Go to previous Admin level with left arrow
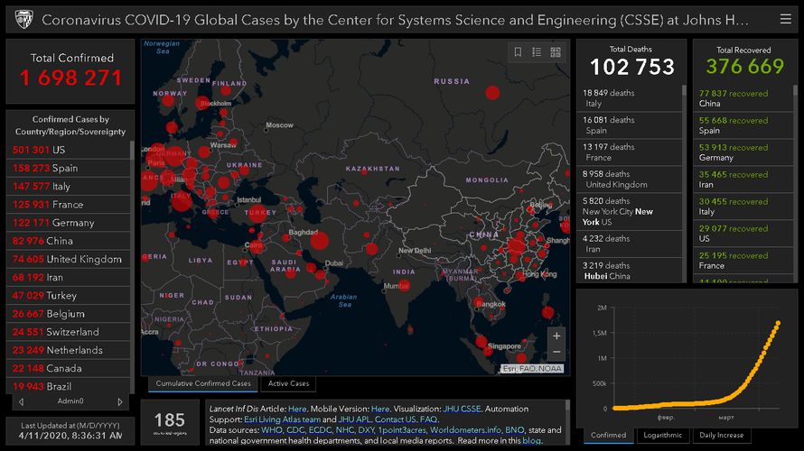Viewport: 804px width, 451px height. (x=21, y=401)
